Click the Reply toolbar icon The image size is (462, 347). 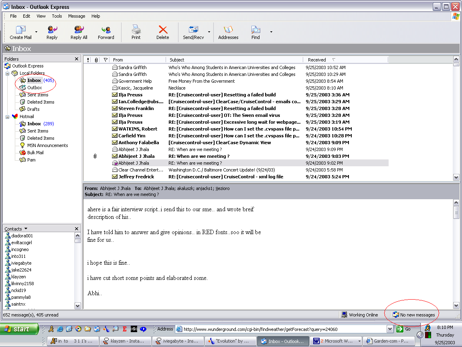[x=52, y=32]
